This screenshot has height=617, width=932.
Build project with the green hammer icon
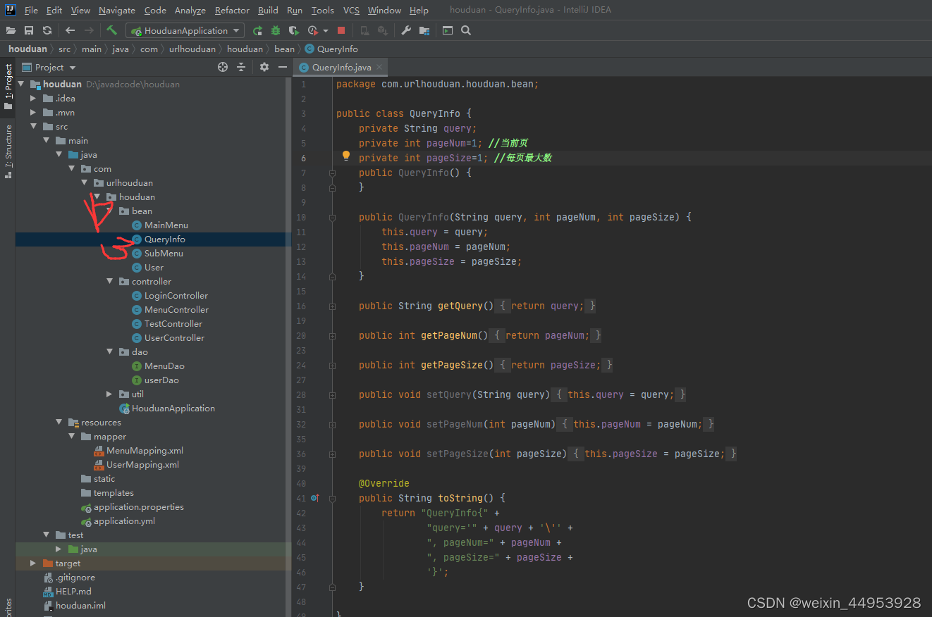point(111,30)
